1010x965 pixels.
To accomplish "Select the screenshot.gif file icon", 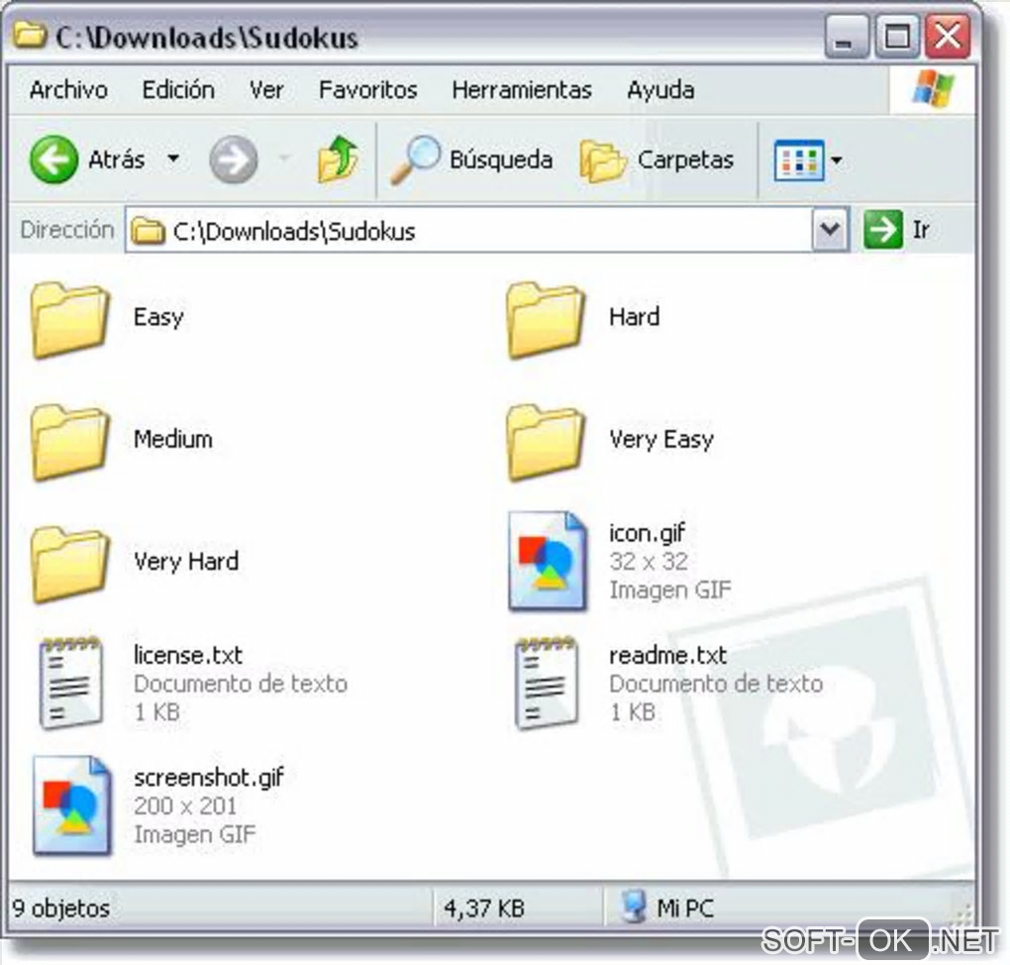I will [x=71, y=805].
